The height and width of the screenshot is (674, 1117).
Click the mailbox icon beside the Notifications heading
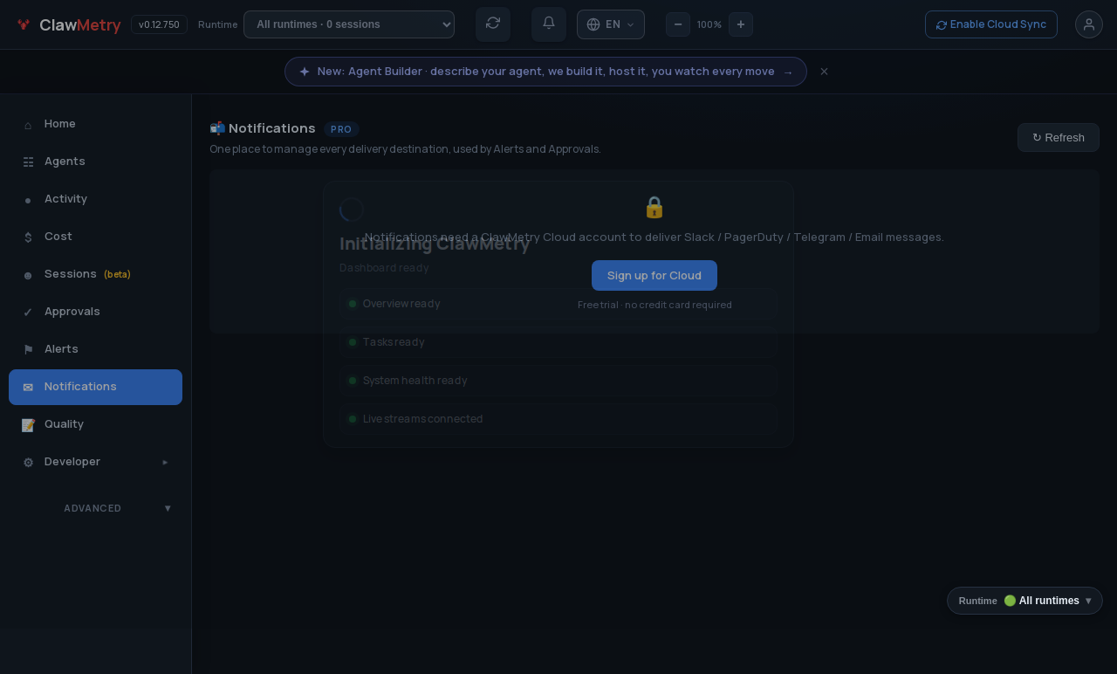(x=217, y=128)
